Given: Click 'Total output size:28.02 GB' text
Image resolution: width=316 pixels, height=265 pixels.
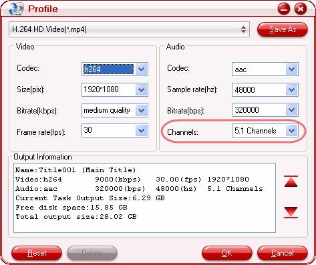Looking at the screenshot, I should coord(76,217).
